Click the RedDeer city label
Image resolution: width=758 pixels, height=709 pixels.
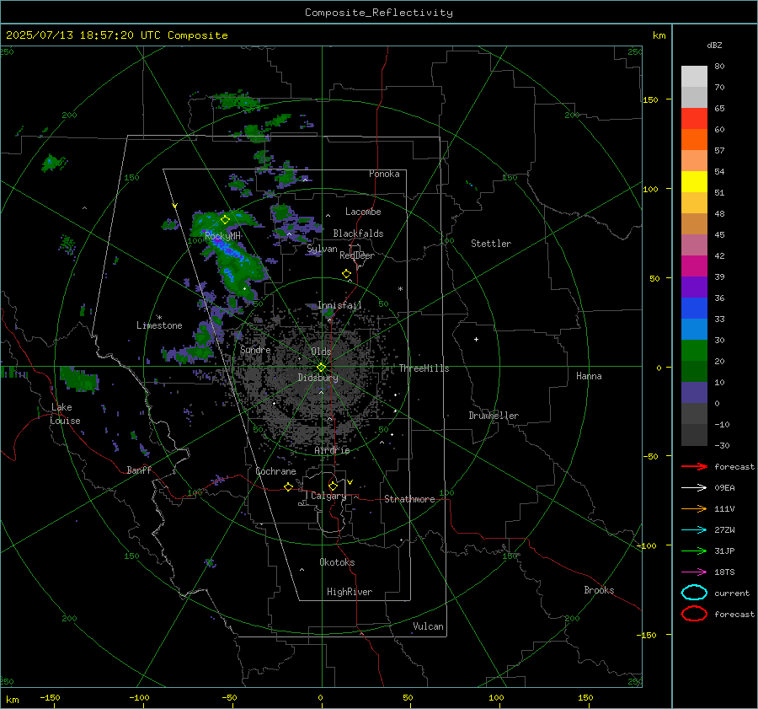pos(357,255)
